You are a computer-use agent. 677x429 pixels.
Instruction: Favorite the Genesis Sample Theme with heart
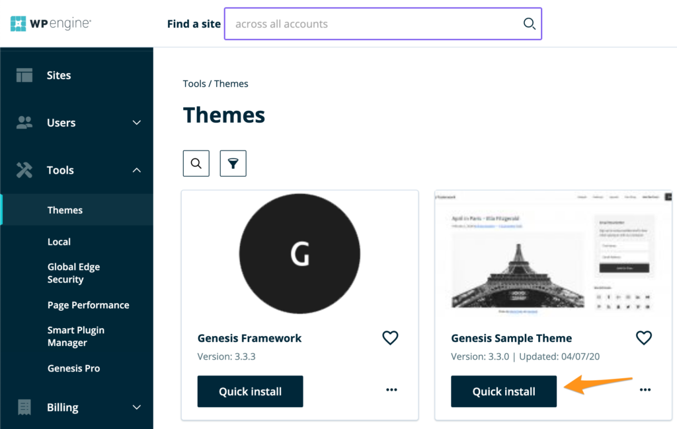click(643, 338)
